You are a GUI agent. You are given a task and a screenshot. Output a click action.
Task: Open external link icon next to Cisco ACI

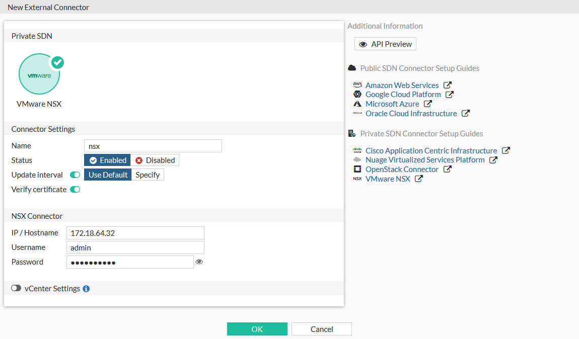(x=506, y=150)
